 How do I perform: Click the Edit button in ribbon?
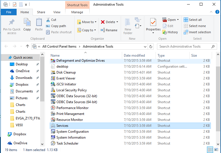[168, 26]
